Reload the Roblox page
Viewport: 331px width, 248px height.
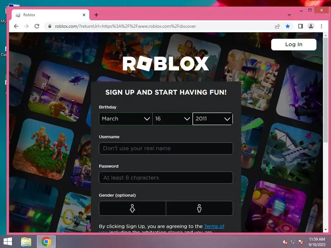pos(37,26)
